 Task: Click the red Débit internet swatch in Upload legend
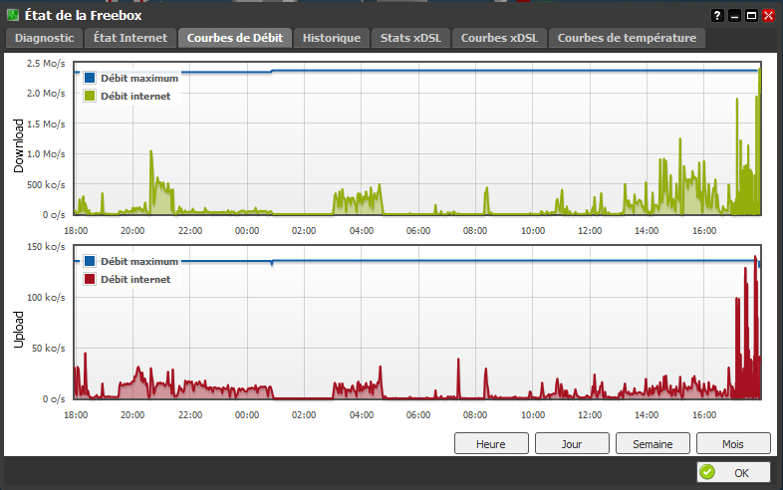point(90,279)
